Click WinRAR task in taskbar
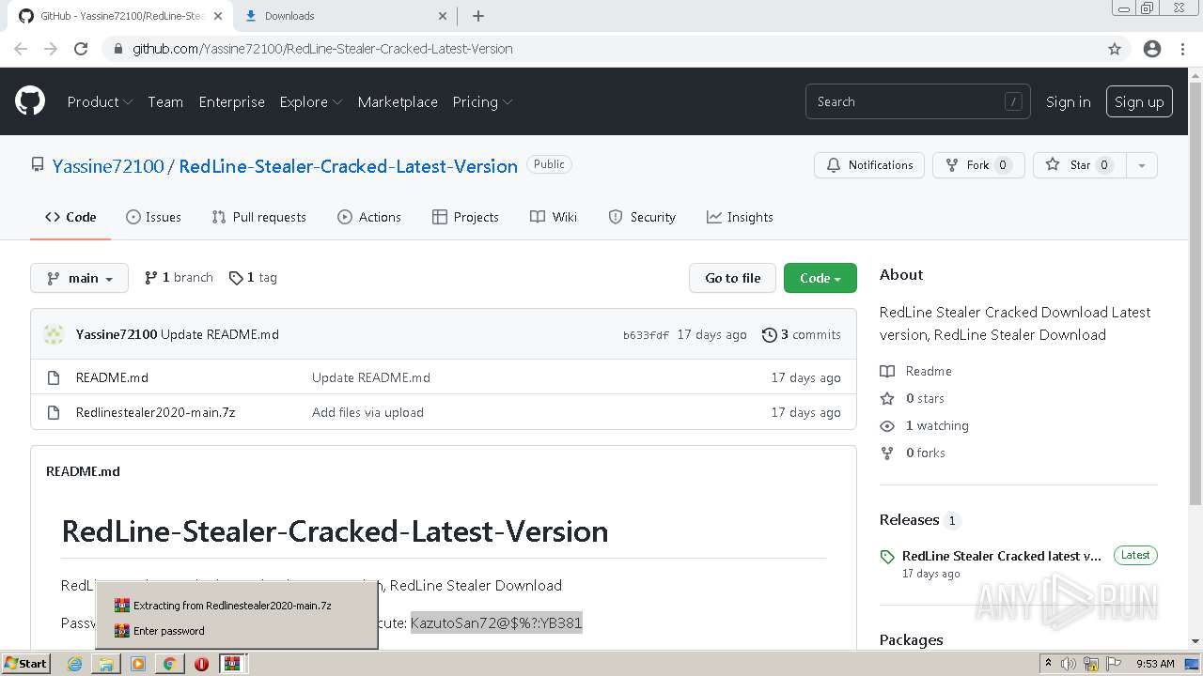Screen dimensions: 1203x676 (x=232, y=664)
